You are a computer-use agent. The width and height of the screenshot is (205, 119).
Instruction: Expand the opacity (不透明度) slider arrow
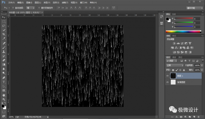(202, 65)
